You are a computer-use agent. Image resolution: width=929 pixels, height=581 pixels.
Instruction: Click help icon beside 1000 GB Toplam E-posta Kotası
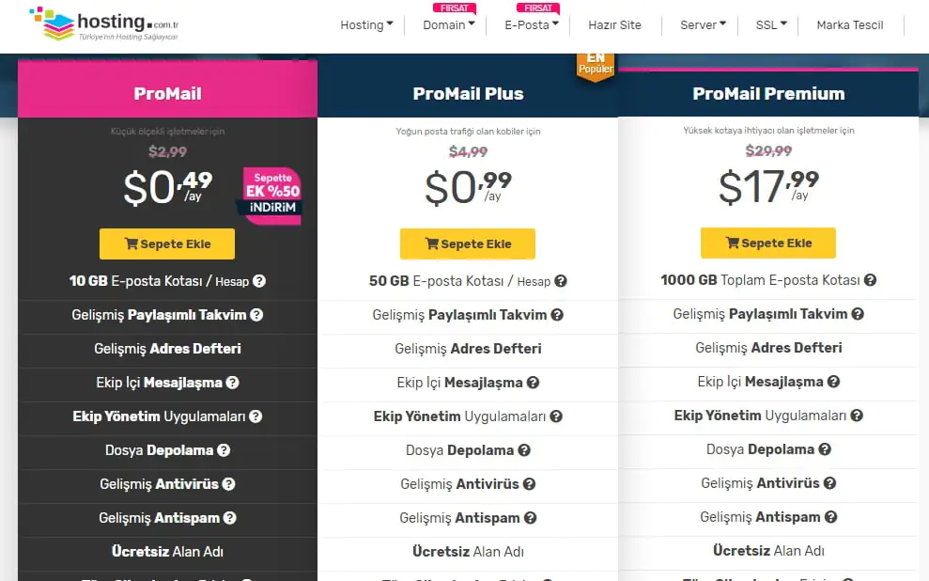tap(870, 280)
